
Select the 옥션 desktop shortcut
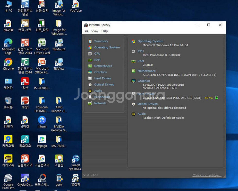[25, 84]
